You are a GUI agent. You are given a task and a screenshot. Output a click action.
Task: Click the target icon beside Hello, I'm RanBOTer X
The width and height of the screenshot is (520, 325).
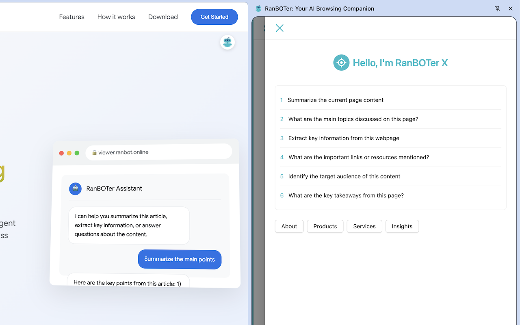tap(341, 63)
